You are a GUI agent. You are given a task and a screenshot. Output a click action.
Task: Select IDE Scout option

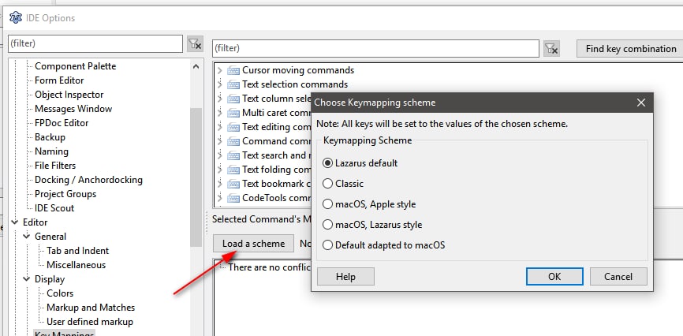click(x=54, y=208)
